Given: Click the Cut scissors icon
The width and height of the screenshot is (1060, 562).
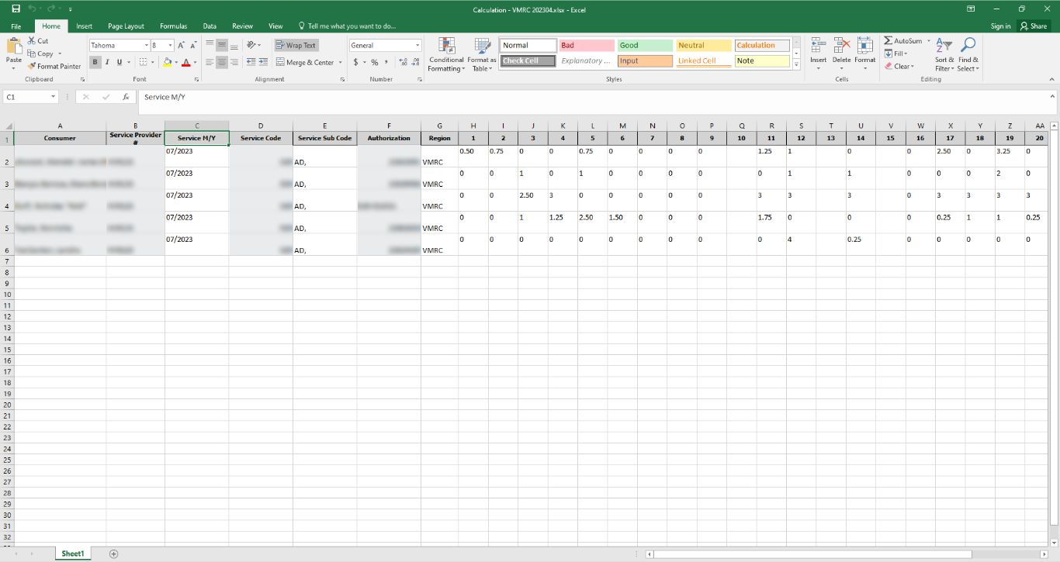Looking at the screenshot, I should click(x=32, y=41).
